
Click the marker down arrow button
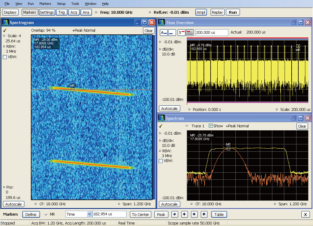pyautogui.click(x=194, y=214)
